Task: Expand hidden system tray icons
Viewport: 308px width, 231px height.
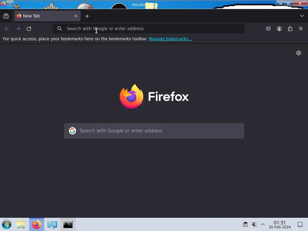Action: click(x=263, y=224)
